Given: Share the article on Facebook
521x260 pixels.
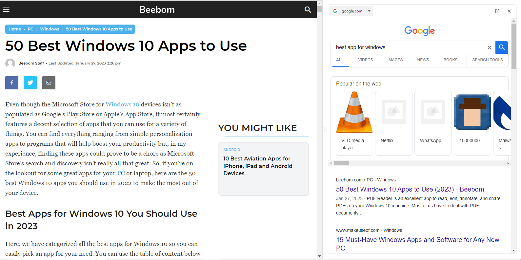Looking at the screenshot, I should click(12, 83).
